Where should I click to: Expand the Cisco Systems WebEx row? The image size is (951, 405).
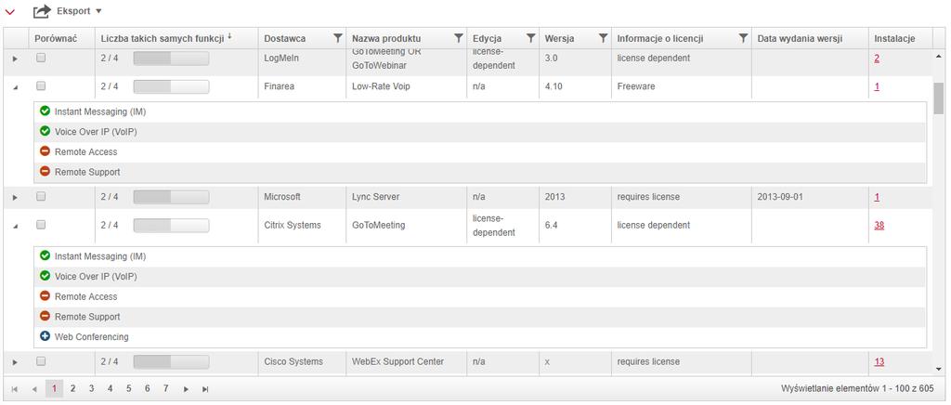(14, 362)
